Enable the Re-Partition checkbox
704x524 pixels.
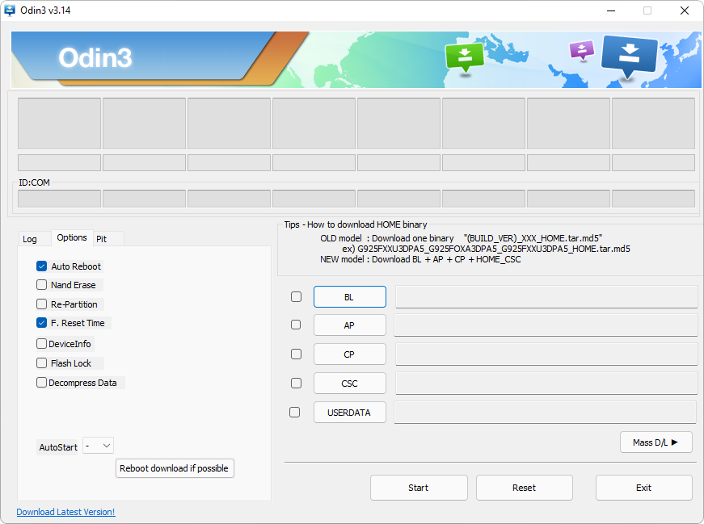click(41, 304)
